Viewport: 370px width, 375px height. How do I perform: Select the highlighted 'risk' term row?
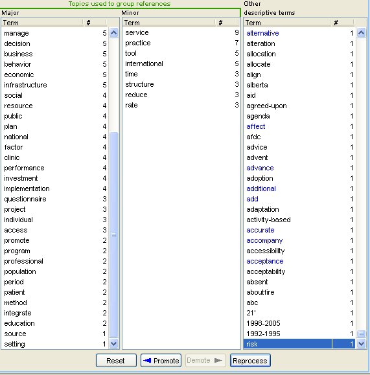[299, 344]
